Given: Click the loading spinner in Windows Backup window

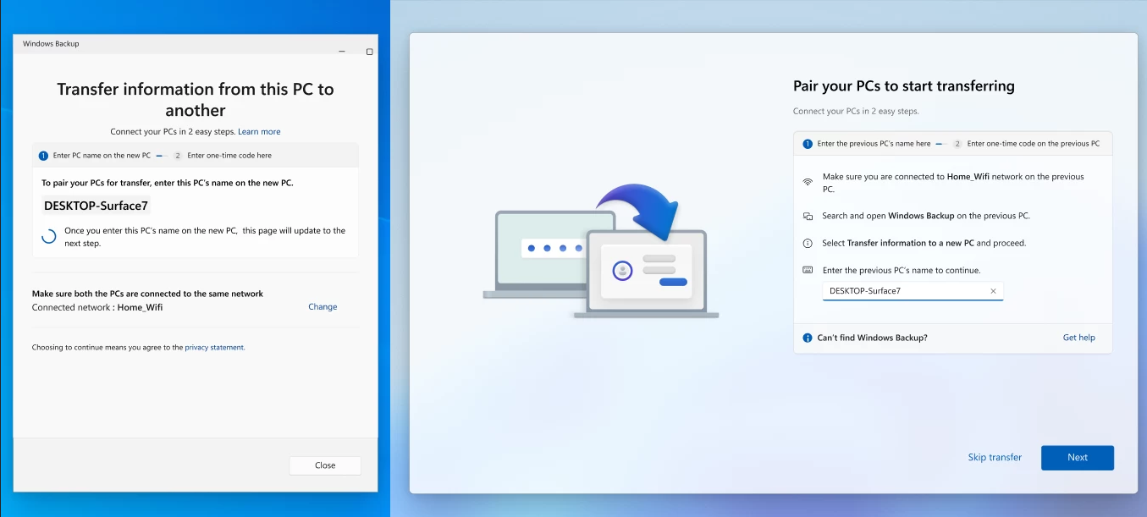Looking at the screenshot, I should pyautogui.click(x=49, y=236).
